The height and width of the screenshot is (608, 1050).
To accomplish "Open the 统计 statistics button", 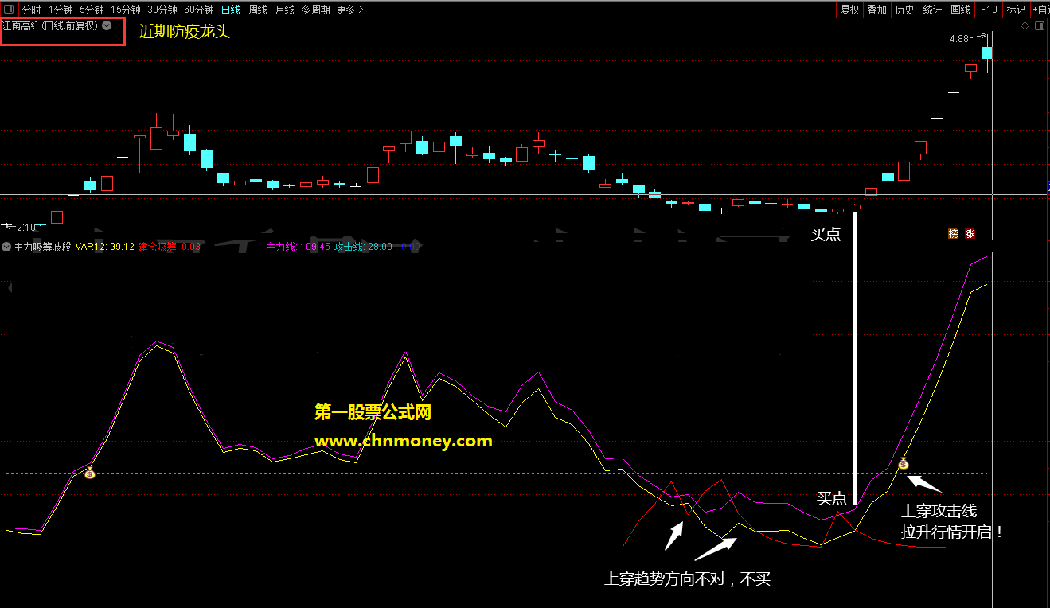I will pos(932,10).
